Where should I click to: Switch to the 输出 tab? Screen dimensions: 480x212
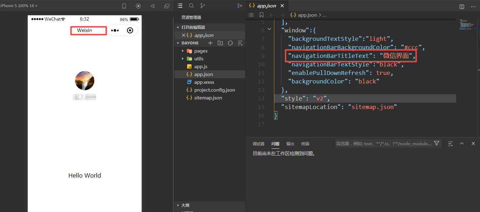(x=290, y=144)
